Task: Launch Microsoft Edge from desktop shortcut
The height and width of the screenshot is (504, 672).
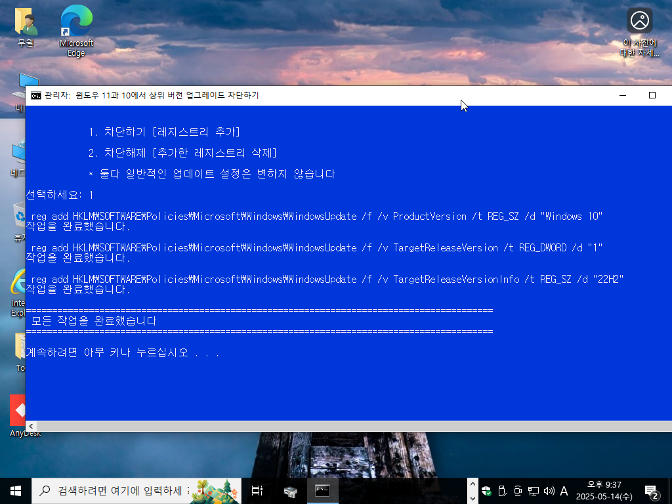Action: pos(76,31)
